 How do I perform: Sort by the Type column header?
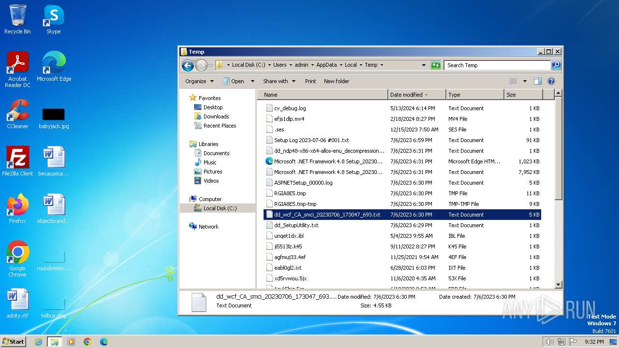474,95
